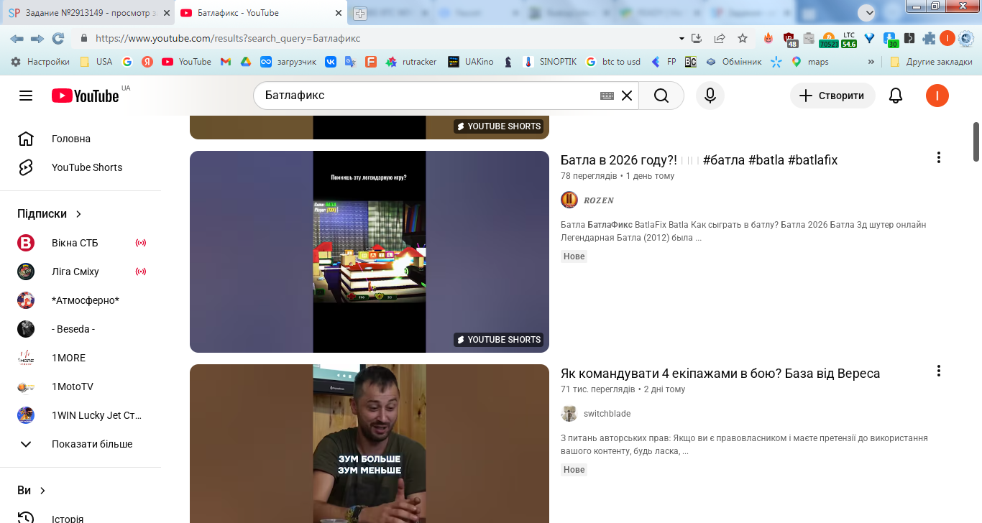Image resolution: width=982 pixels, height=523 pixels.
Task: Open Вікна СТБ channel subscription
Action: (x=81, y=243)
